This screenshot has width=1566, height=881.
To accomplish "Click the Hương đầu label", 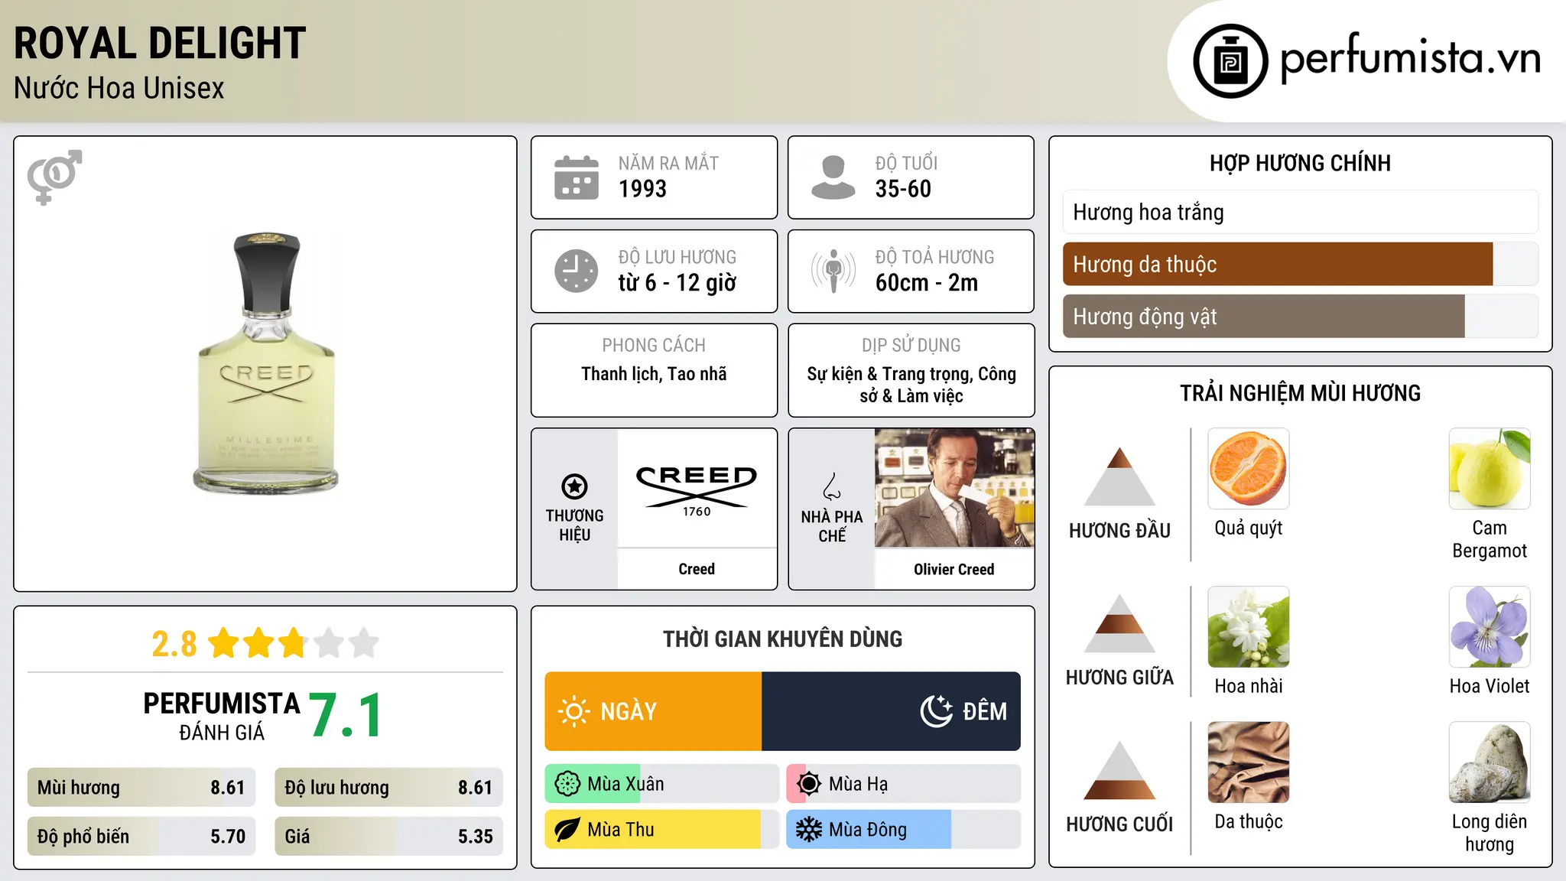I will (x=1119, y=531).
